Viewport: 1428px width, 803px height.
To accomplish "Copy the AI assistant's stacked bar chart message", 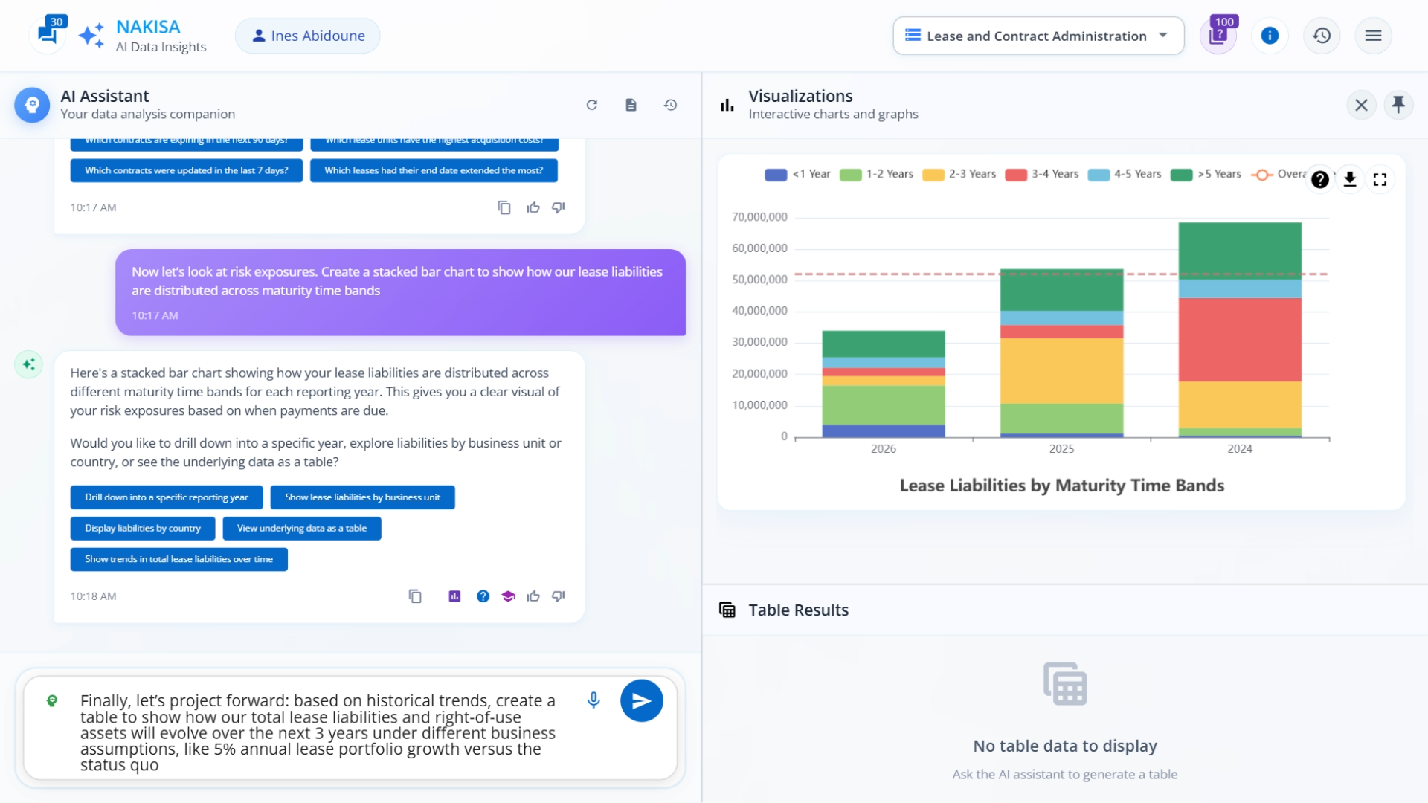I will click(x=415, y=596).
